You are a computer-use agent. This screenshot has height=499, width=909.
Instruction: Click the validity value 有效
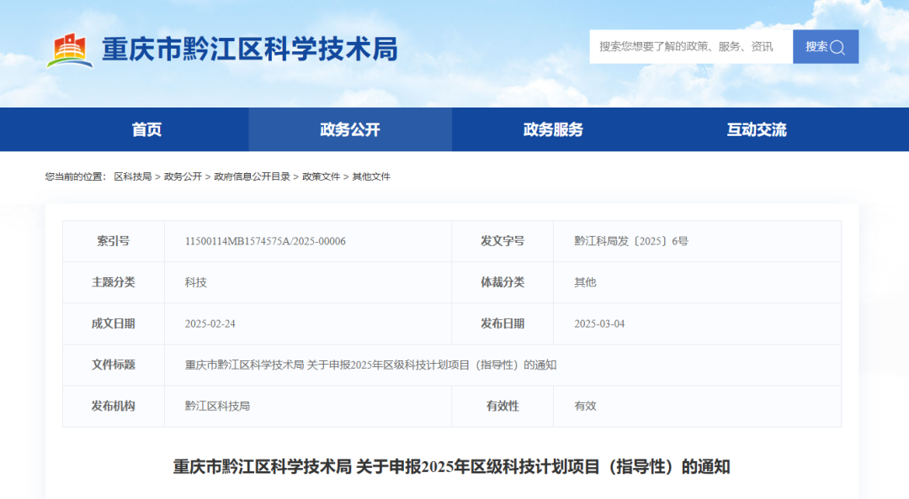click(x=585, y=407)
